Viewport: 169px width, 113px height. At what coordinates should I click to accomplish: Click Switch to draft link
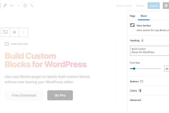click(x=124, y=6)
